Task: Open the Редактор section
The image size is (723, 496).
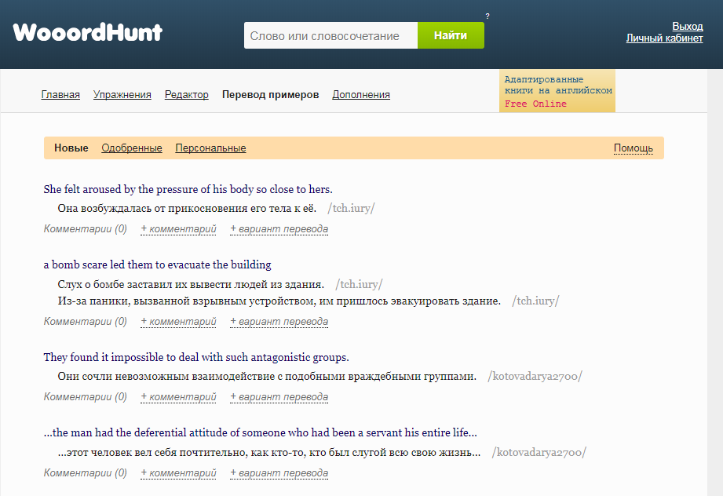Action: [x=186, y=94]
